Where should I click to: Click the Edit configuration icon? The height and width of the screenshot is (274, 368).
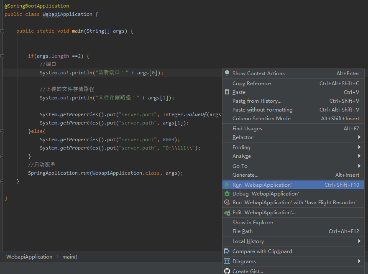coord(227,213)
